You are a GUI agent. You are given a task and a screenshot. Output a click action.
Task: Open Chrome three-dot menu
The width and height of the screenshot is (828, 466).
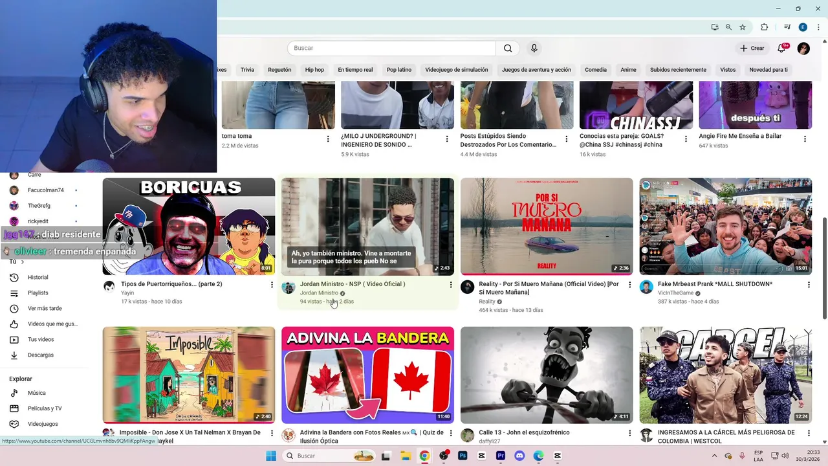[x=817, y=27]
